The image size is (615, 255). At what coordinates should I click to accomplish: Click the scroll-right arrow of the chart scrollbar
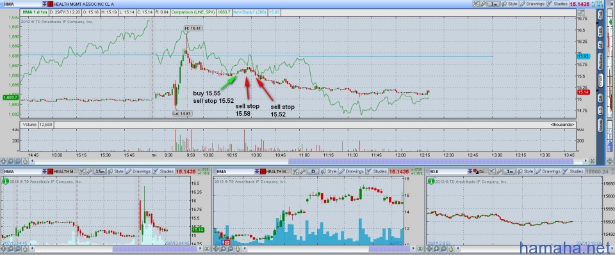(587, 161)
